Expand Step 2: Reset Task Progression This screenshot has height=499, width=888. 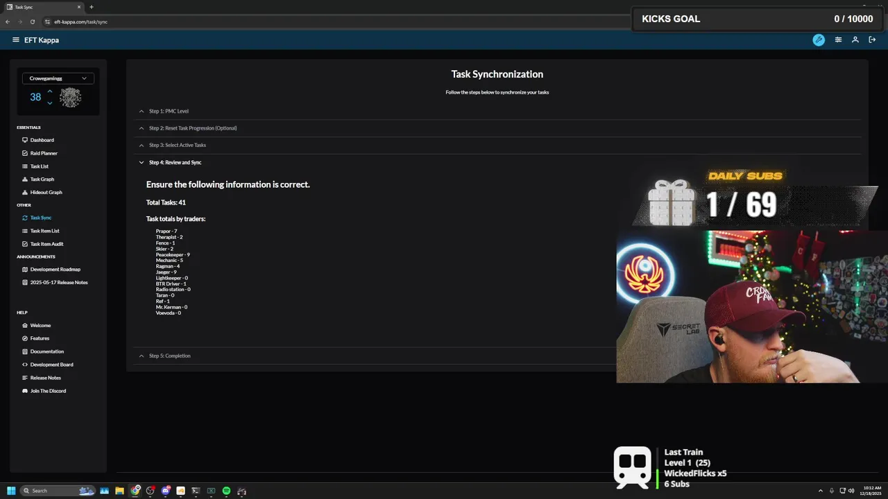click(497, 128)
